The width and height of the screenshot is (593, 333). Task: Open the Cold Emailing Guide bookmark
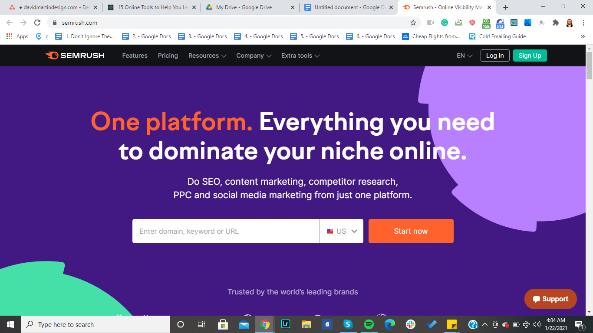pyautogui.click(x=497, y=36)
